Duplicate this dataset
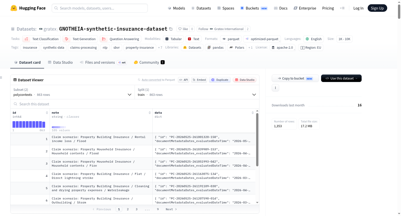The height and width of the screenshot is (216, 401). pyautogui.click(x=220, y=80)
